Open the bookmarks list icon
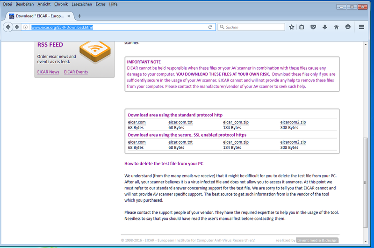This screenshot has width=374, height=248. pyautogui.click(x=302, y=27)
